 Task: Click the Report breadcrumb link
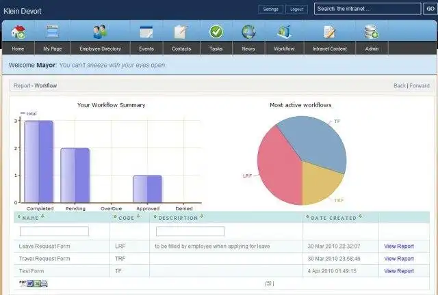[x=22, y=85]
